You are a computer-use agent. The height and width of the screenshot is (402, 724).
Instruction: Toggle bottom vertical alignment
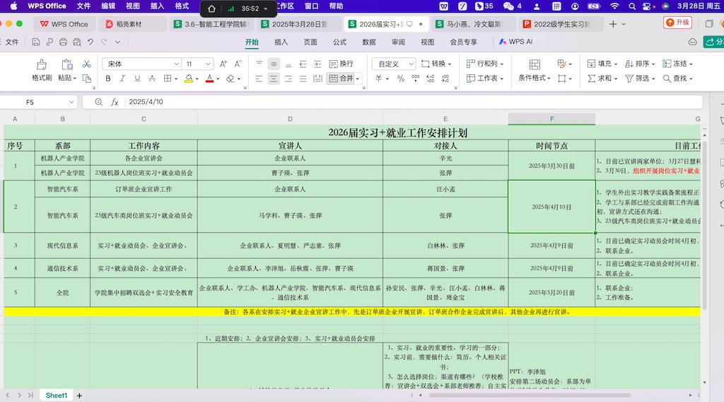[288, 64]
